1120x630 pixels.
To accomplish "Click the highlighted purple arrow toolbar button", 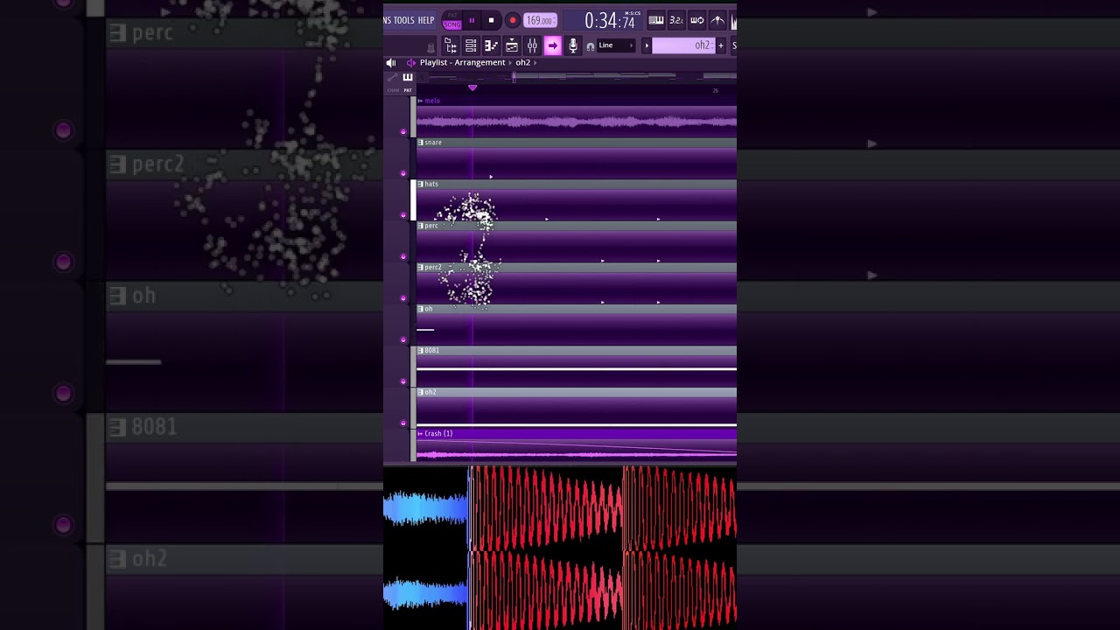I will [553, 45].
